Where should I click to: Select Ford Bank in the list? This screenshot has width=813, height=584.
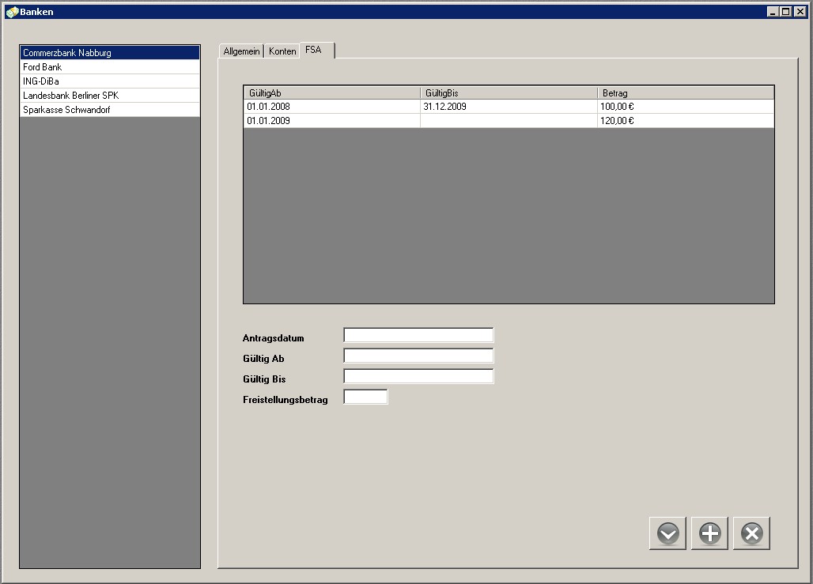click(x=110, y=67)
